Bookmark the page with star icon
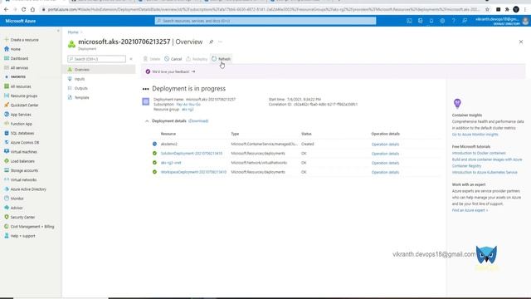This screenshot has width=531, height=299. (487, 9)
